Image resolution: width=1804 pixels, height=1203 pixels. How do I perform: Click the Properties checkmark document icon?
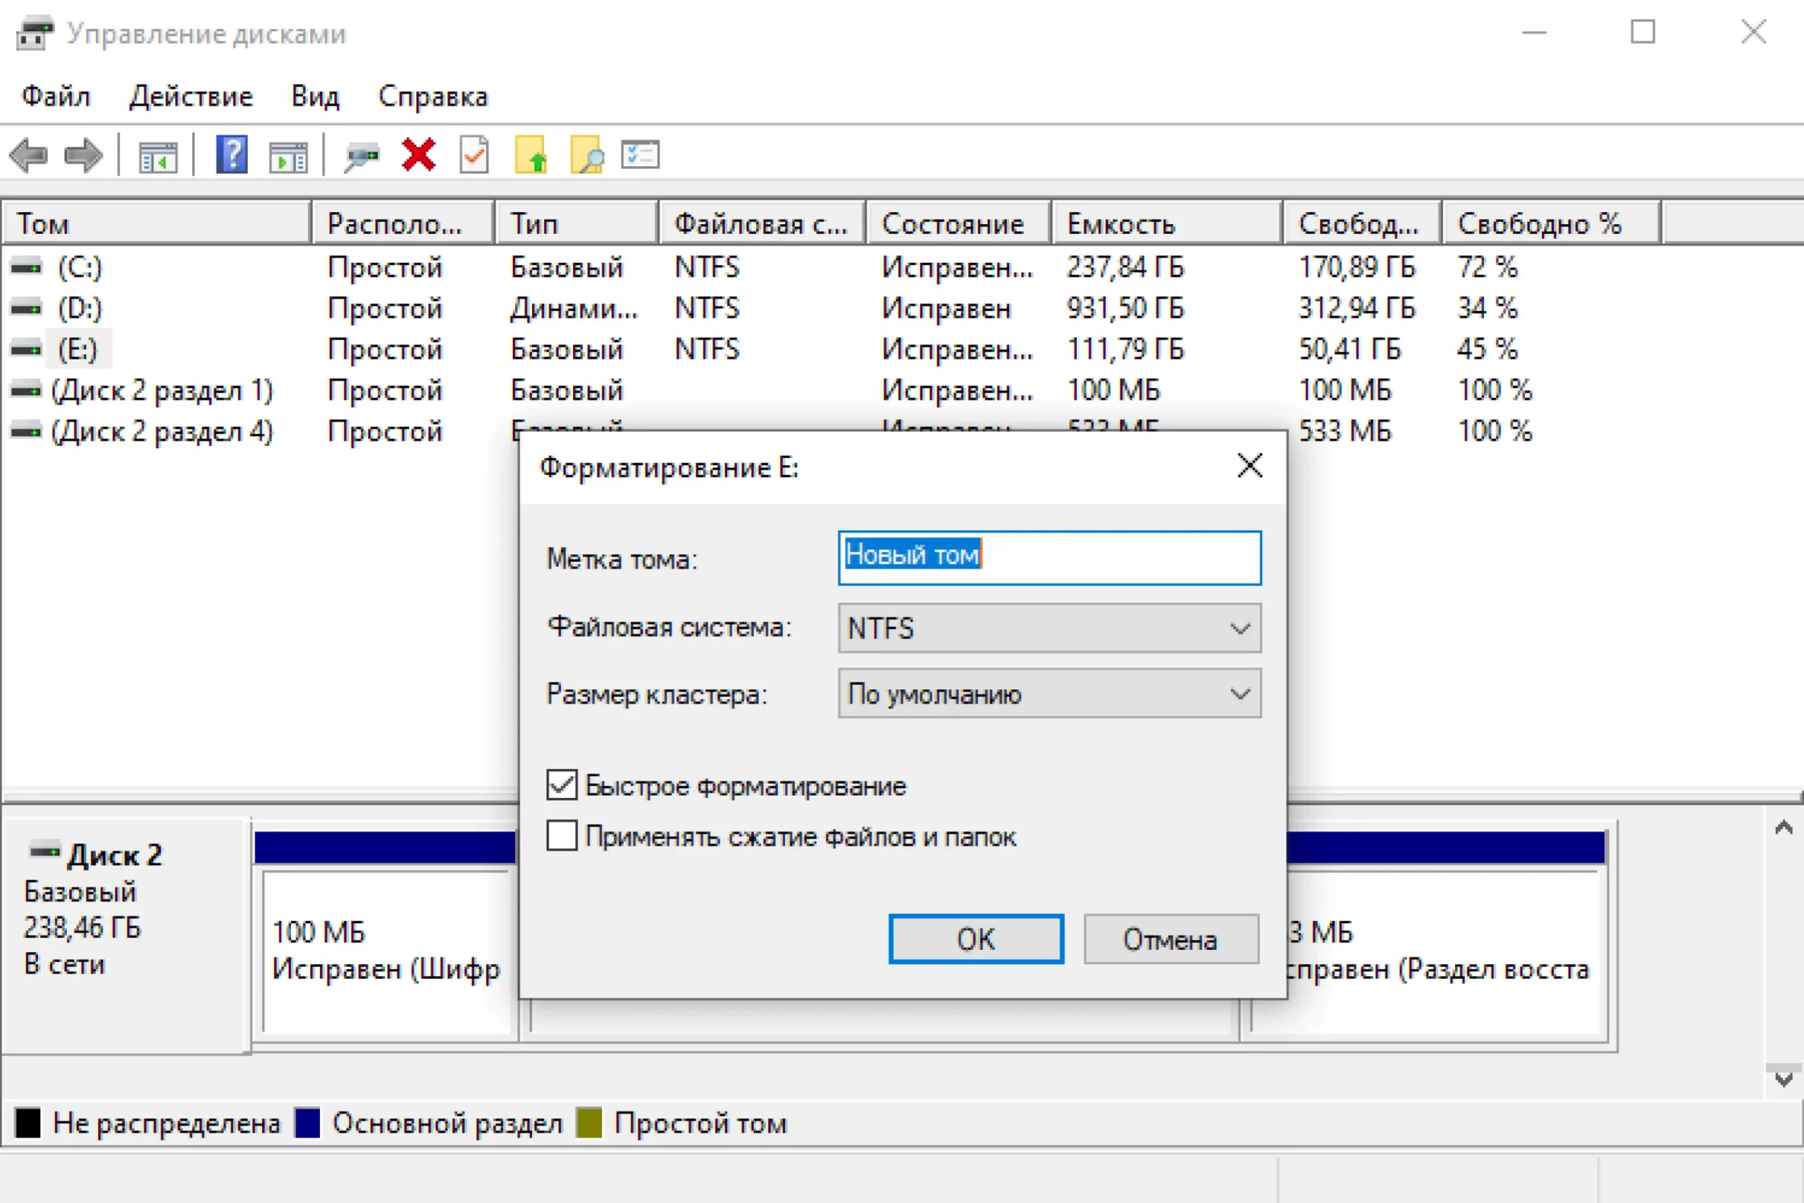[x=474, y=155]
